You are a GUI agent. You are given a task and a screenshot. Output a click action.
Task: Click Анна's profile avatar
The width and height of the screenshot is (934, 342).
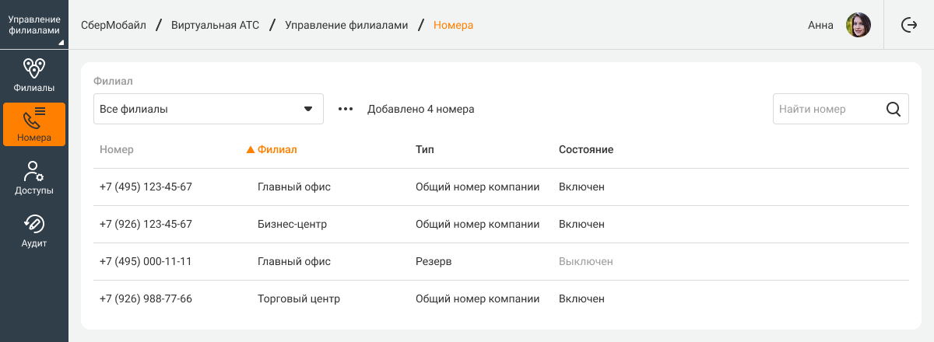[858, 25]
